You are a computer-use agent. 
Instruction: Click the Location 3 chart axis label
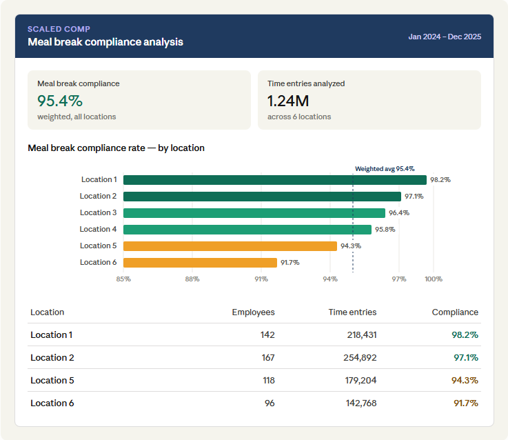(x=98, y=212)
